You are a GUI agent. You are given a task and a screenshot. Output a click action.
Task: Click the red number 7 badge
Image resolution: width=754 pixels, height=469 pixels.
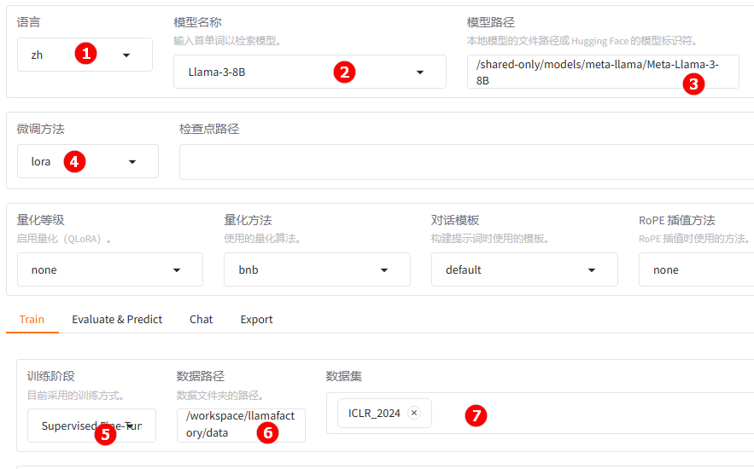[476, 416]
